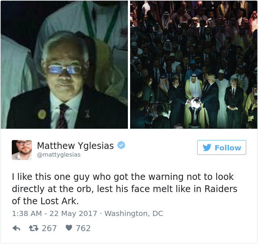The image size is (258, 244).
Task: Click the Twitter bird icon in Follow button
Action: pos(207,147)
